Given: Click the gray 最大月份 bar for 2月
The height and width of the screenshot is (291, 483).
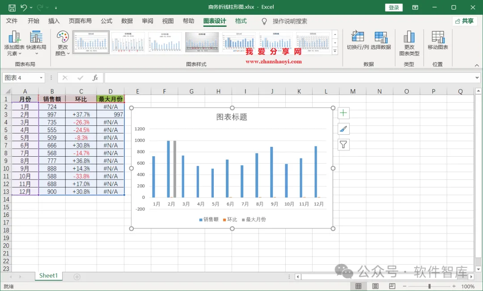Looking at the screenshot, I should tap(175, 169).
